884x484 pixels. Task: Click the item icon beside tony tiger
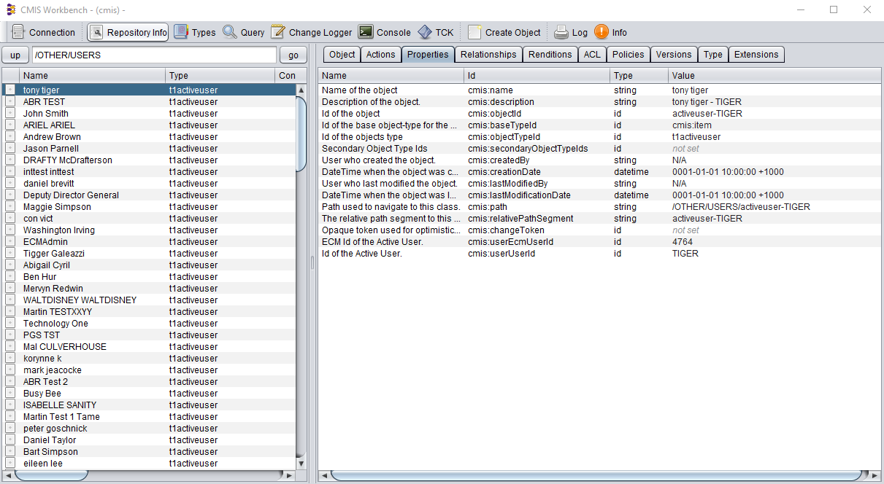[10, 90]
